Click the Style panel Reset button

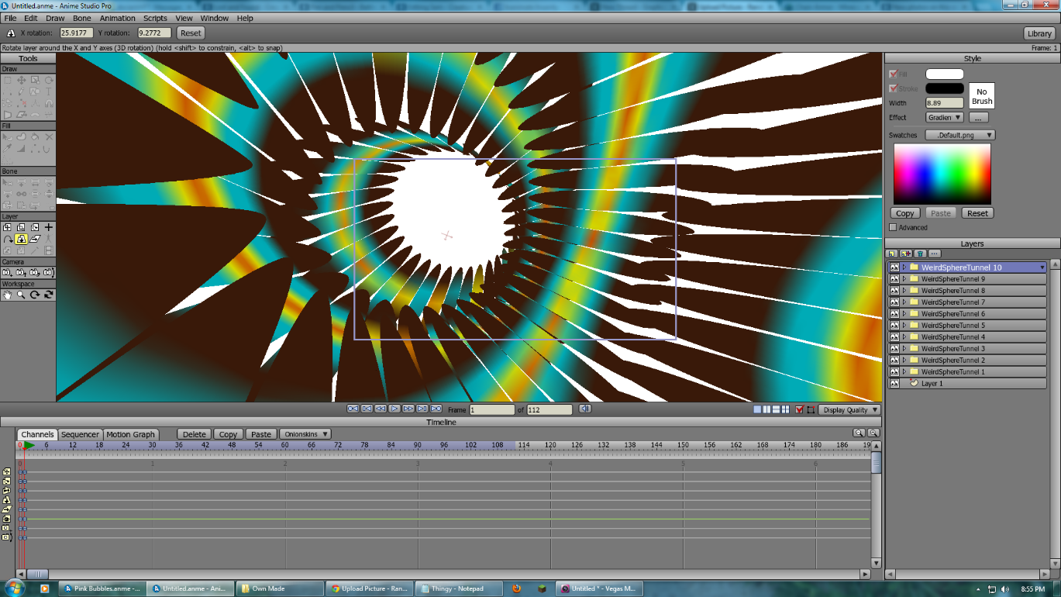[977, 213]
